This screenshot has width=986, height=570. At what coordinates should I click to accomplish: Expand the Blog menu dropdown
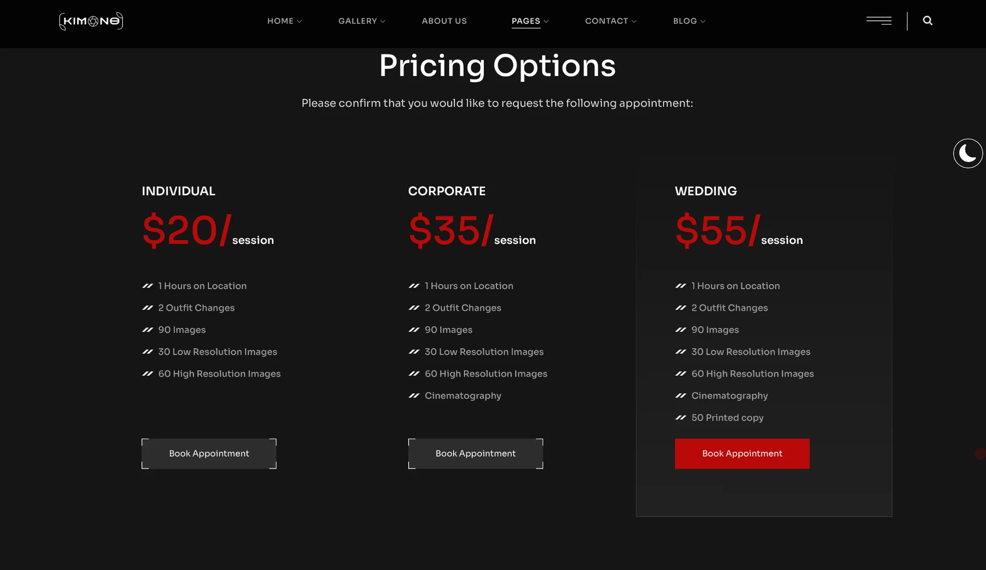coord(689,21)
